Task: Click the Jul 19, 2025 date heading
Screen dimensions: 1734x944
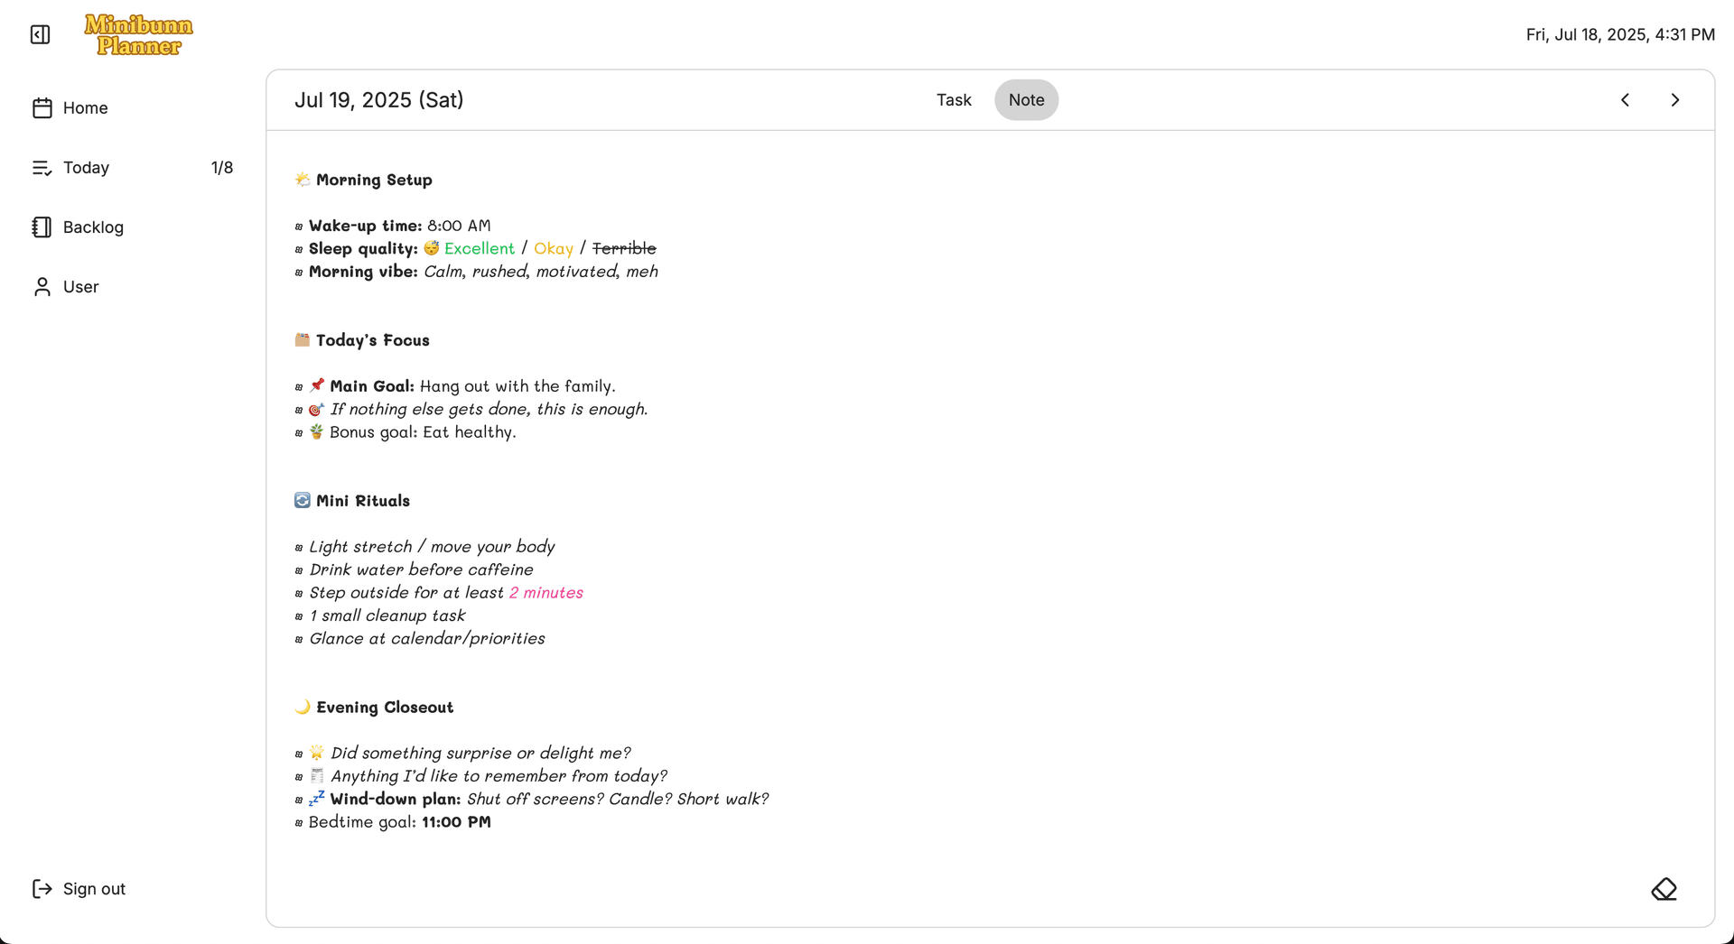Action: 378,100
